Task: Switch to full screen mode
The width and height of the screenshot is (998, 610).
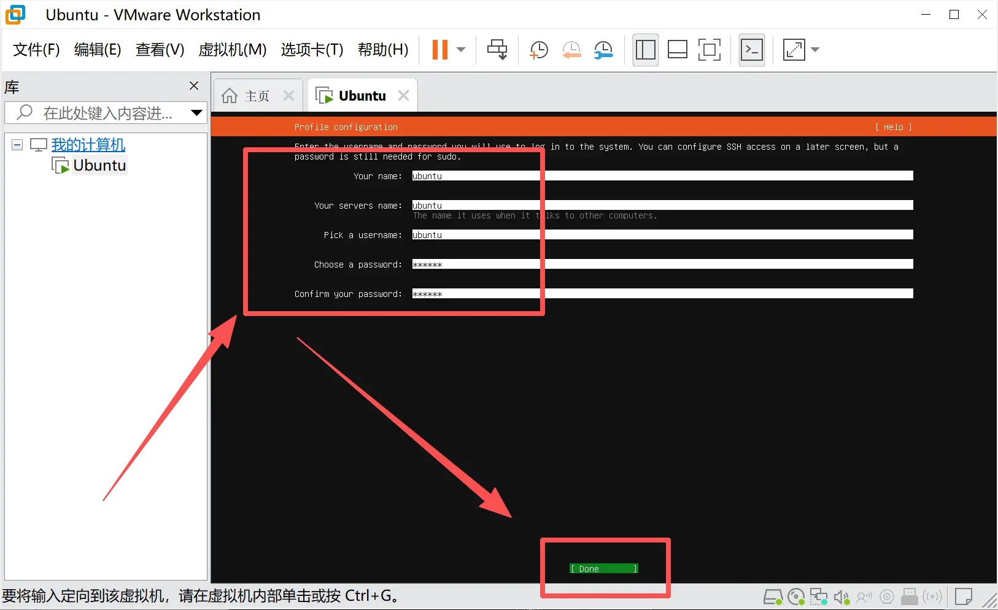Action: [x=710, y=50]
